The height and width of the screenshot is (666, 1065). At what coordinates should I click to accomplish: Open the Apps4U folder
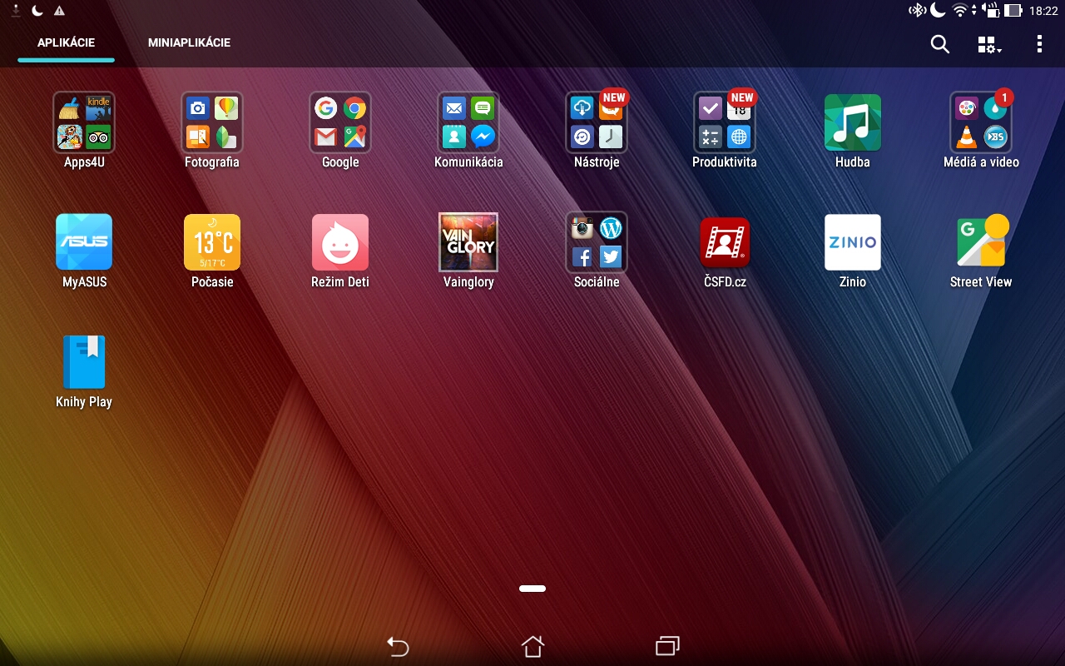click(x=84, y=122)
